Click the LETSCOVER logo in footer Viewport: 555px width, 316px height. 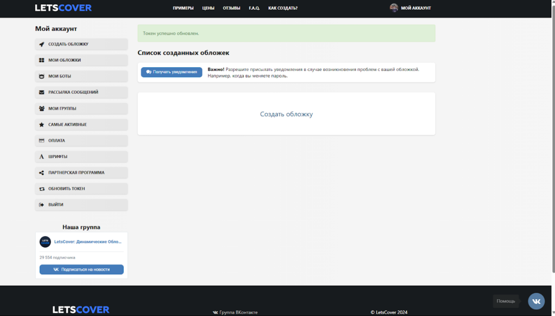point(81,309)
